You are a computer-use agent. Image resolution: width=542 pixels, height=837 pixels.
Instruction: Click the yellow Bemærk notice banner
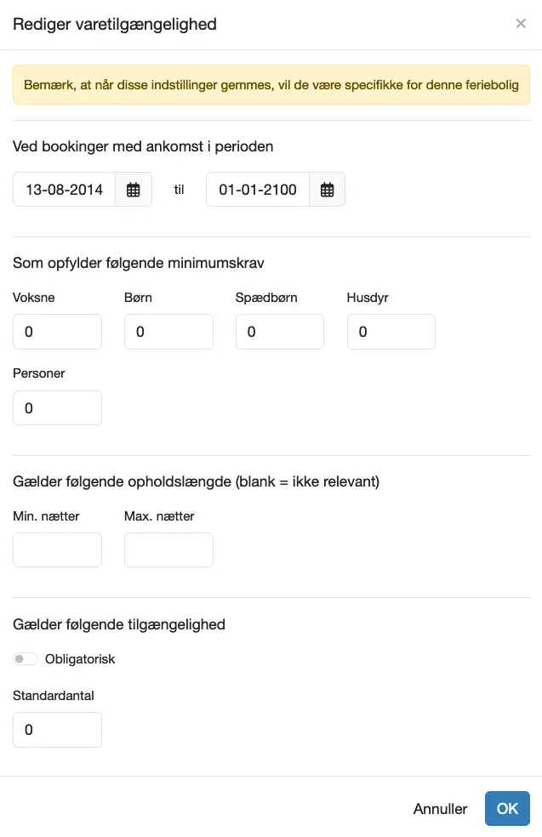[x=271, y=84]
